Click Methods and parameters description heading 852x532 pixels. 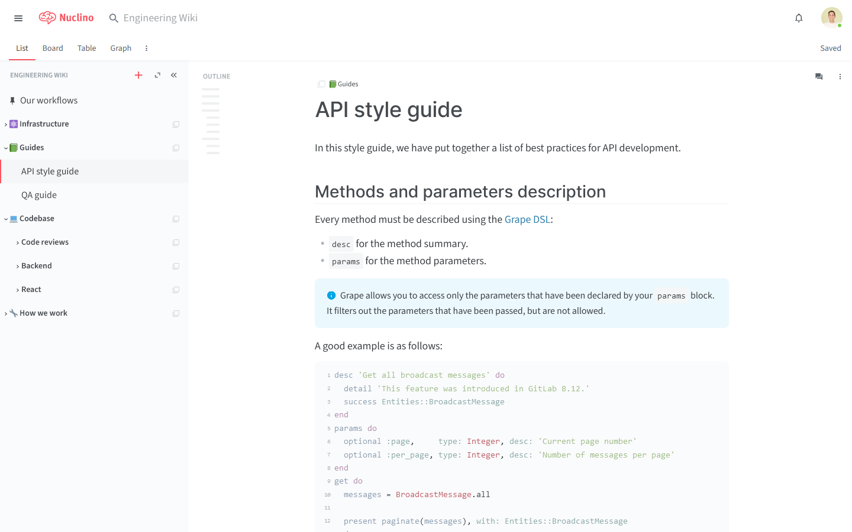tap(460, 192)
